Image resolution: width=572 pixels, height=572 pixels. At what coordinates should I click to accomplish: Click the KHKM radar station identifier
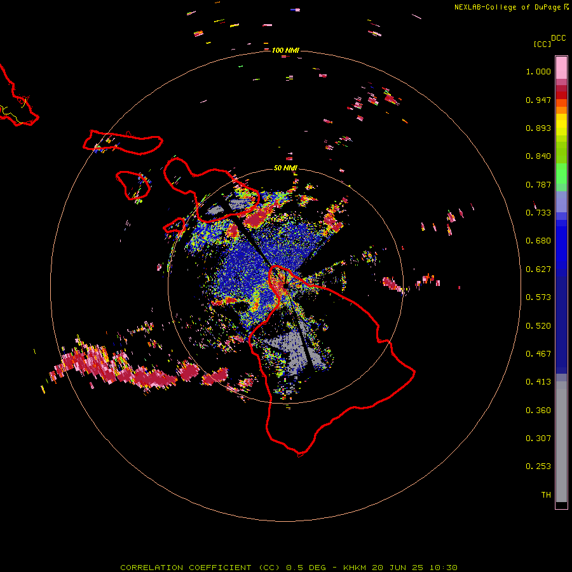pyautogui.click(x=355, y=568)
